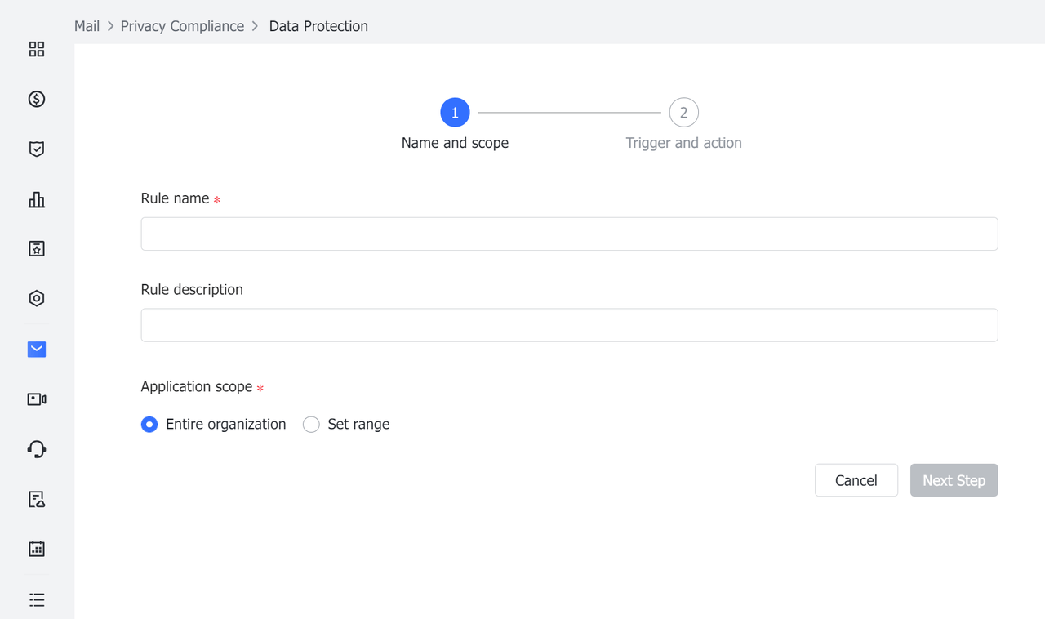Open the calendar icon in sidebar

pos(37,549)
